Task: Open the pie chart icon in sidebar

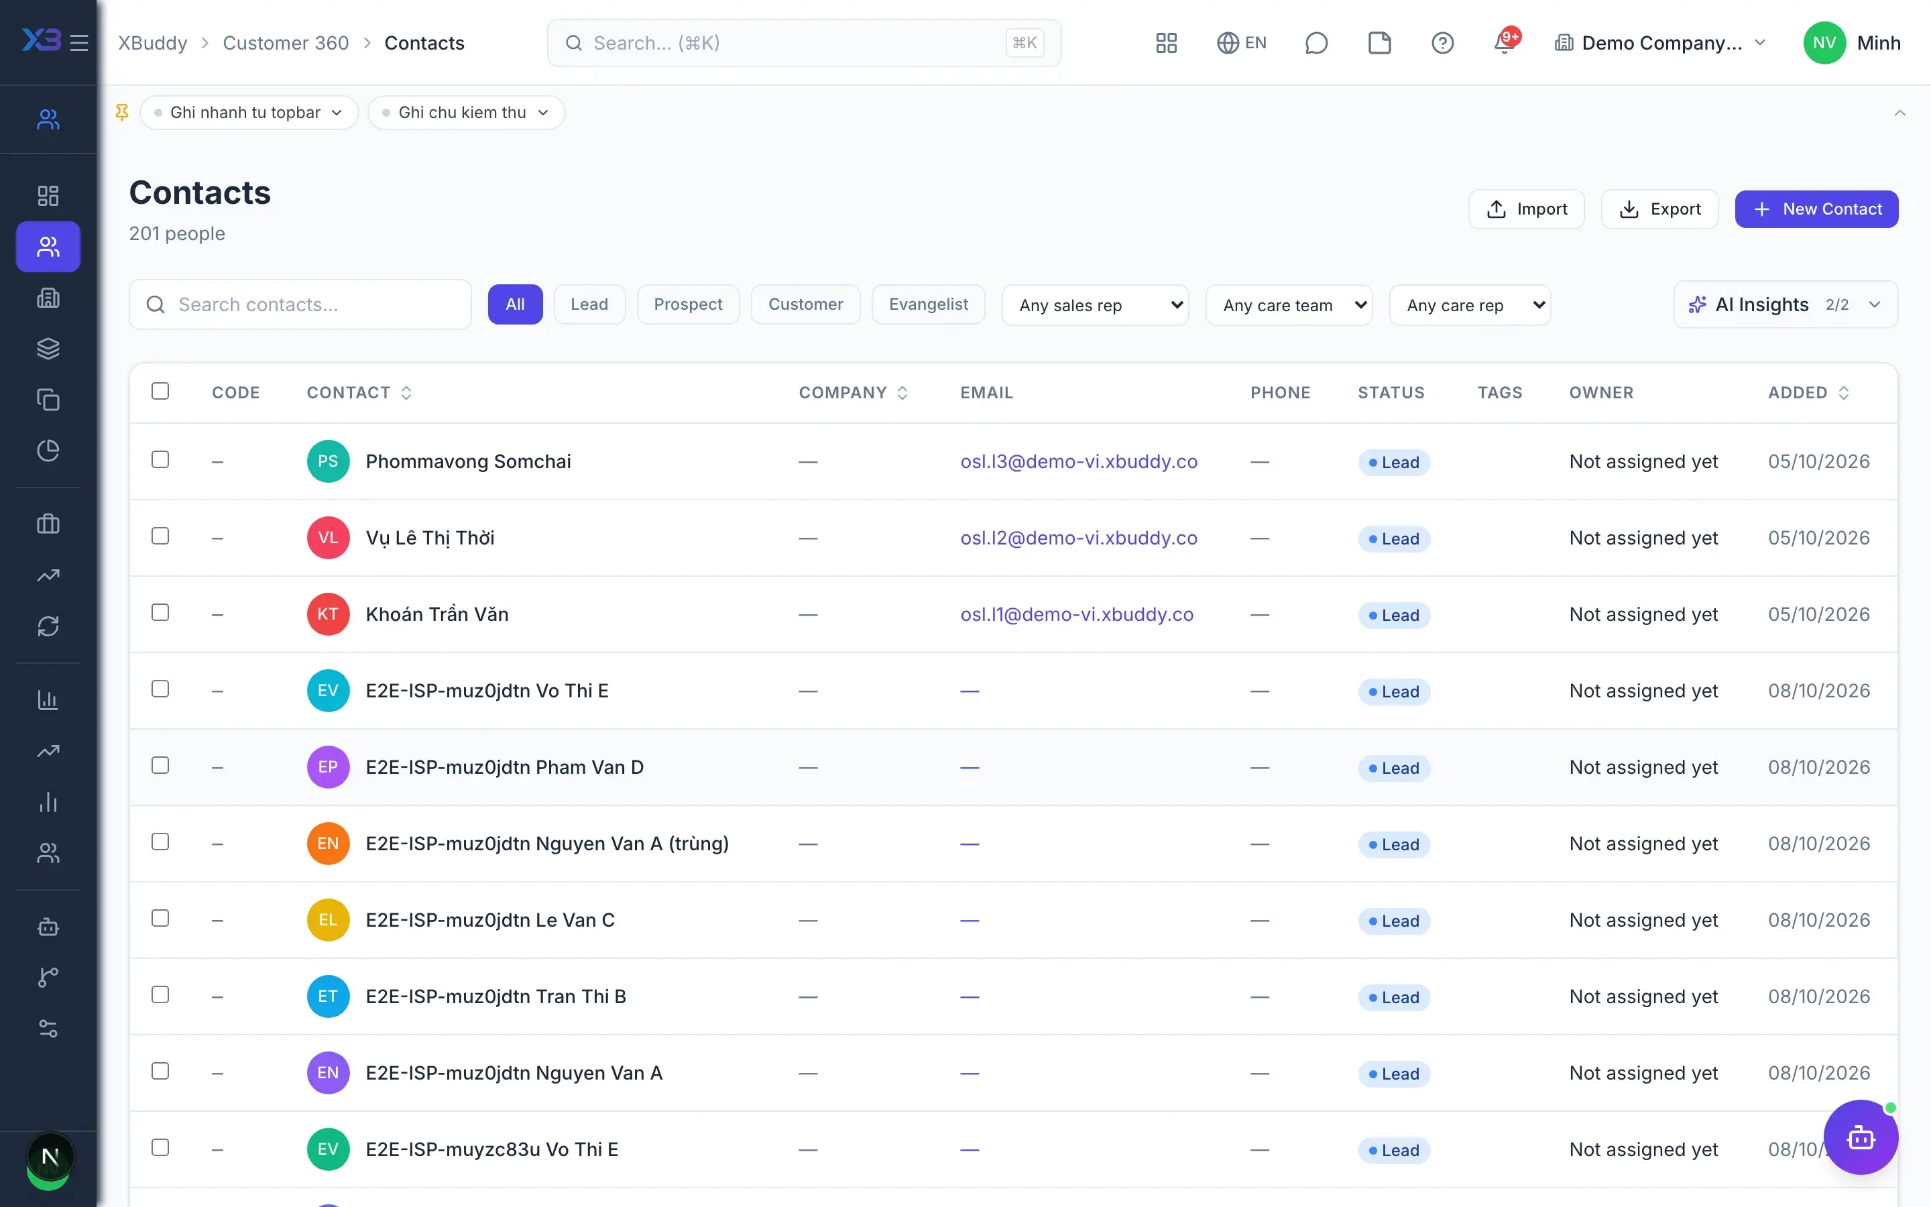Action: click(x=48, y=451)
